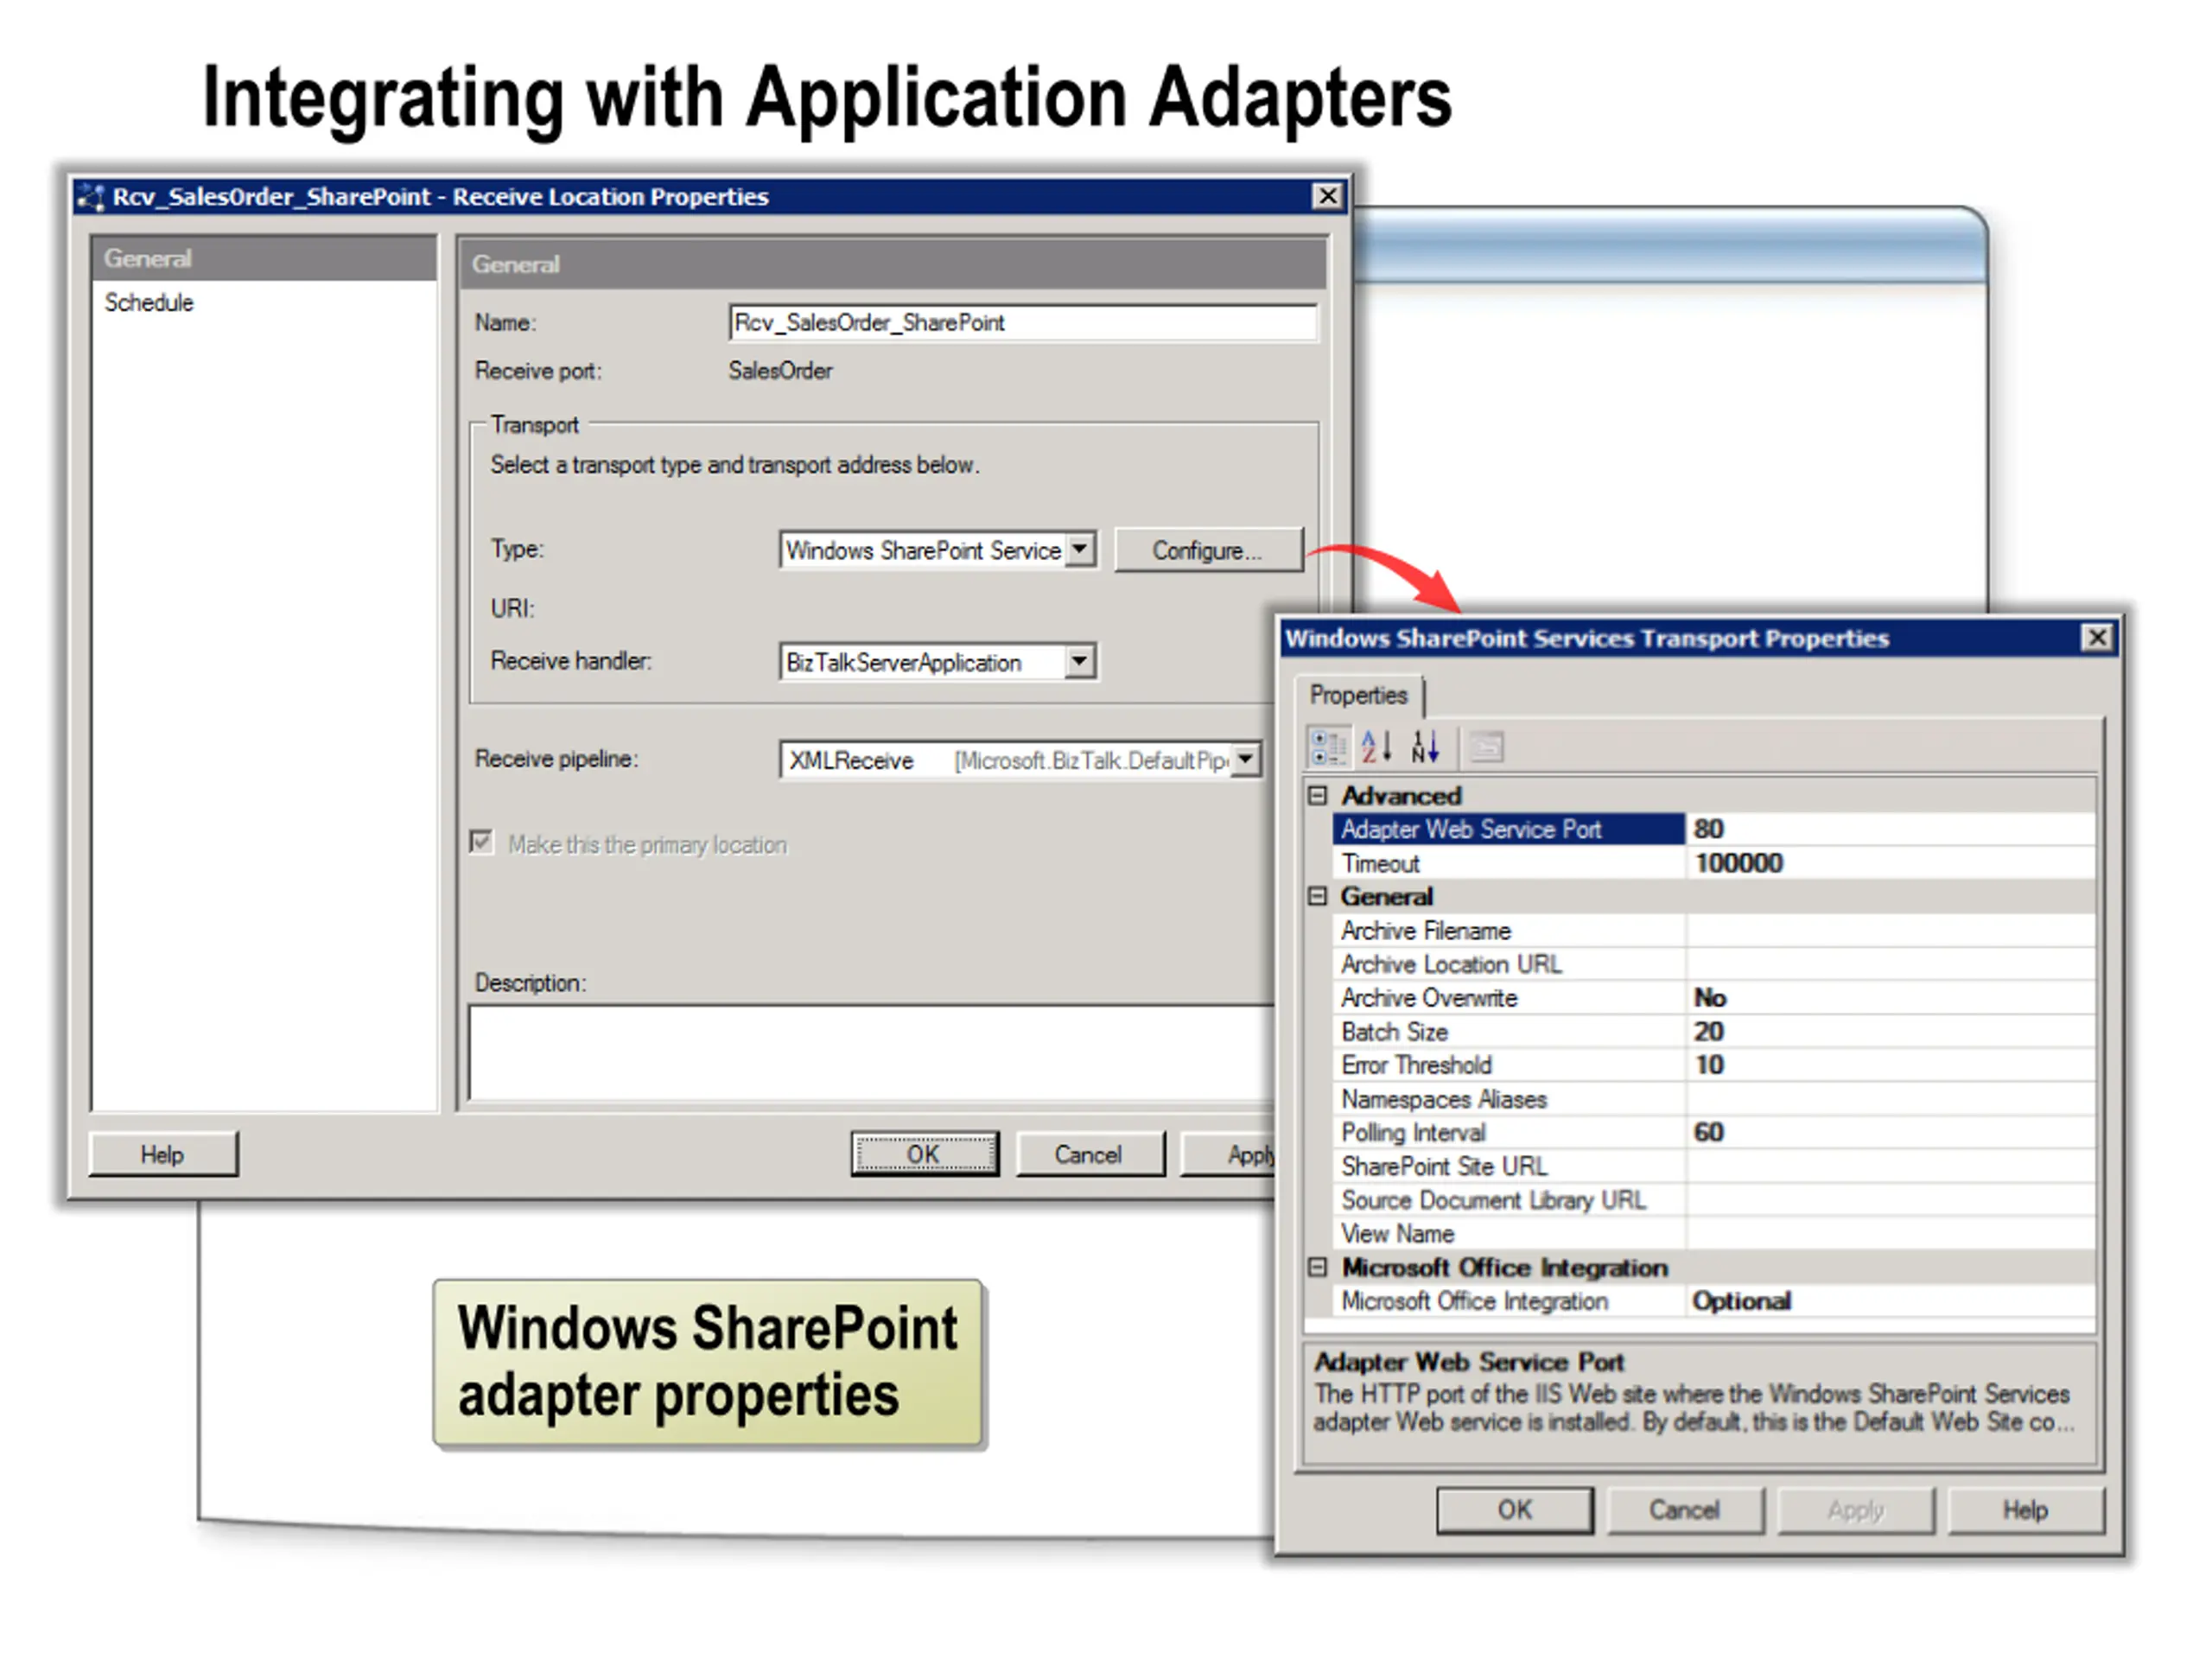Click the window icon in Receive Location title bar

[x=91, y=197]
